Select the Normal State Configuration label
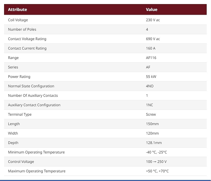The width and height of the screenshot is (211, 181). tap(31, 86)
